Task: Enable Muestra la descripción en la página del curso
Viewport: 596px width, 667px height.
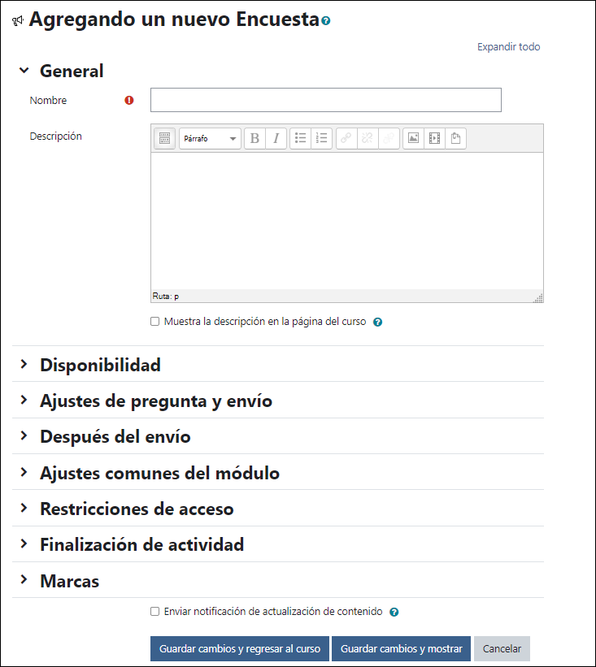Action: 155,321
